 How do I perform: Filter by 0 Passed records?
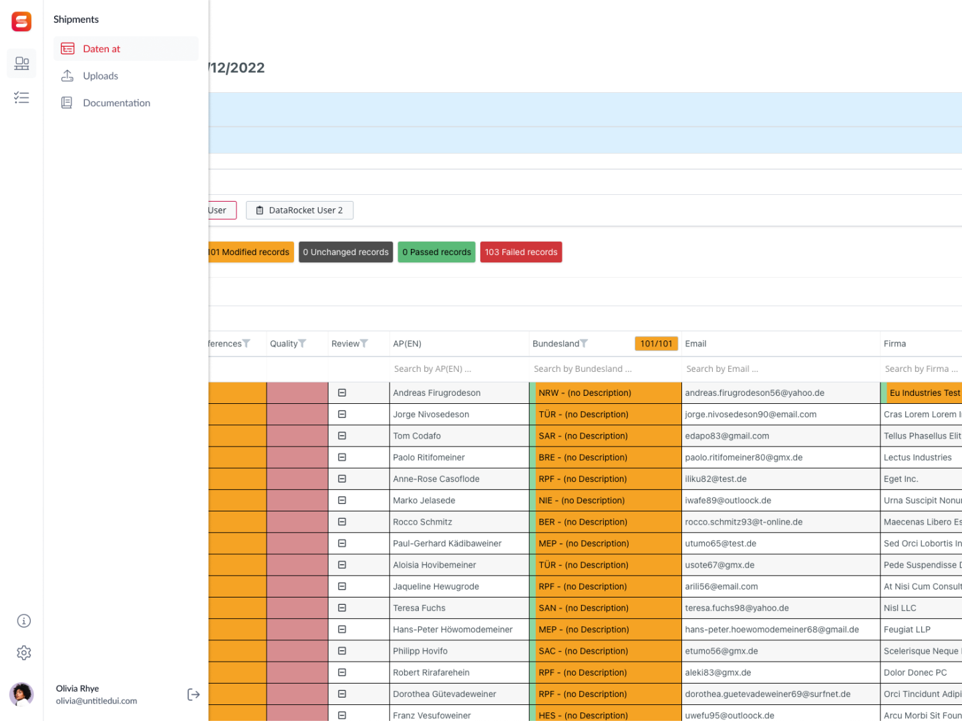(437, 252)
